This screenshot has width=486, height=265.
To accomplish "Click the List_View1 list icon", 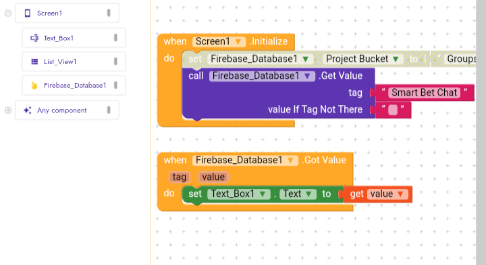I will (x=34, y=61).
